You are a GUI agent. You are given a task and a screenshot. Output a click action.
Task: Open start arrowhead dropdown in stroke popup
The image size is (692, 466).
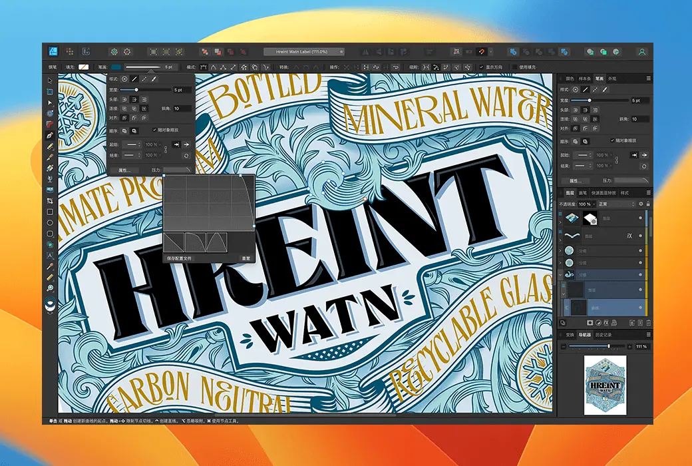click(132, 144)
